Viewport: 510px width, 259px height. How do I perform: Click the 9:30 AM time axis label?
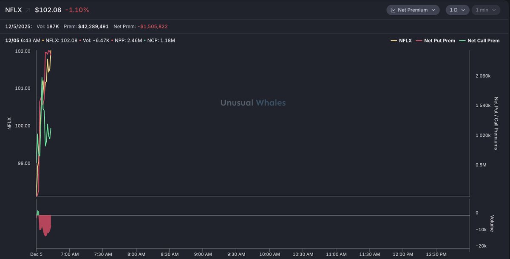(x=235, y=254)
